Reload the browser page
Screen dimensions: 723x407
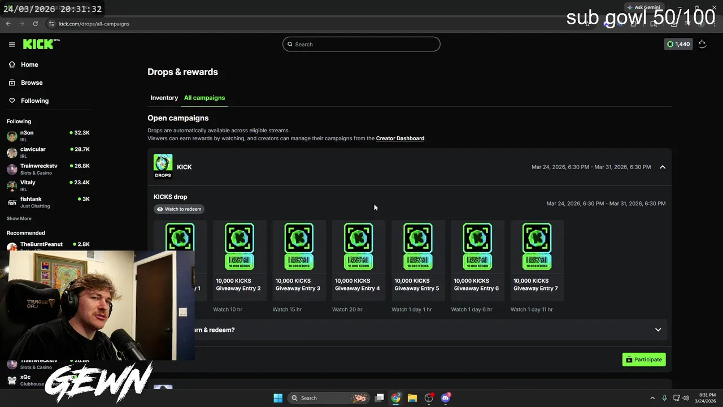pyautogui.click(x=36, y=24)
